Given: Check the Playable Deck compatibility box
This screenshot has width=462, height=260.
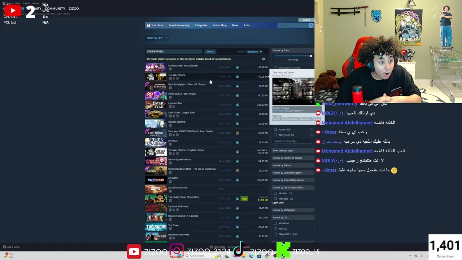Looking at the screenshot, I should point(275,199).
